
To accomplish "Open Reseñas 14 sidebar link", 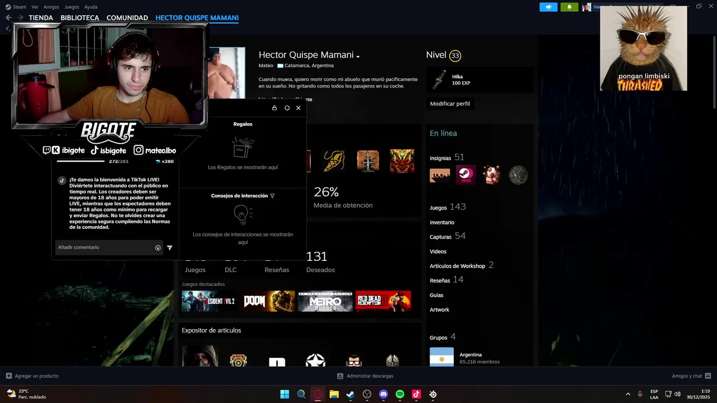I will click(446, 280).
